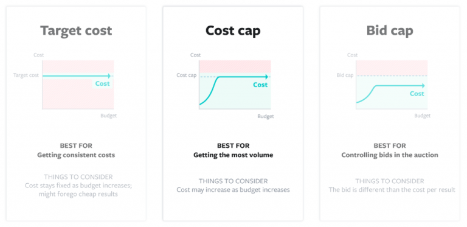The height and width of the screenshot is (227, 467).
Task: Select the Bid cap card heading
Action: click(390, 30)
